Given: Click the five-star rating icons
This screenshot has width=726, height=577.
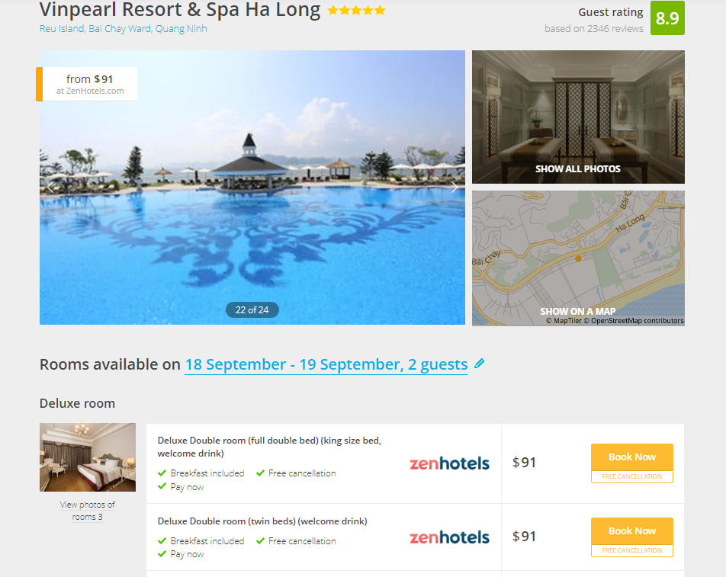Looking at the screenshot, I should tap(357, 10).
